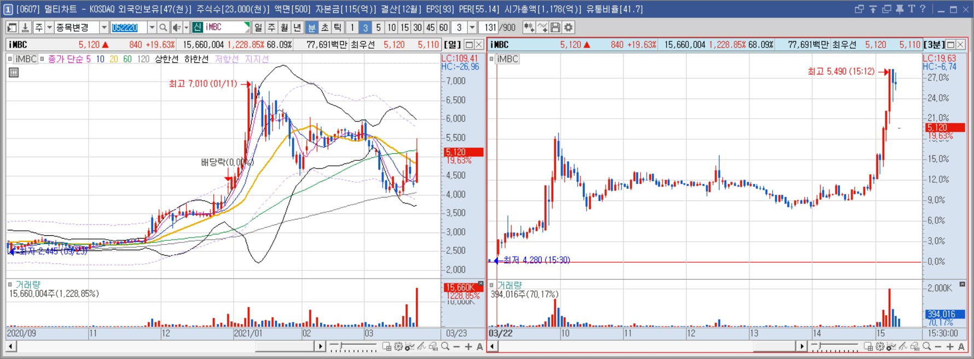The height and width of the screenshot is (359, 974).
Task: Toggle the 일 (daily) chart period
Action: (258, 27)
